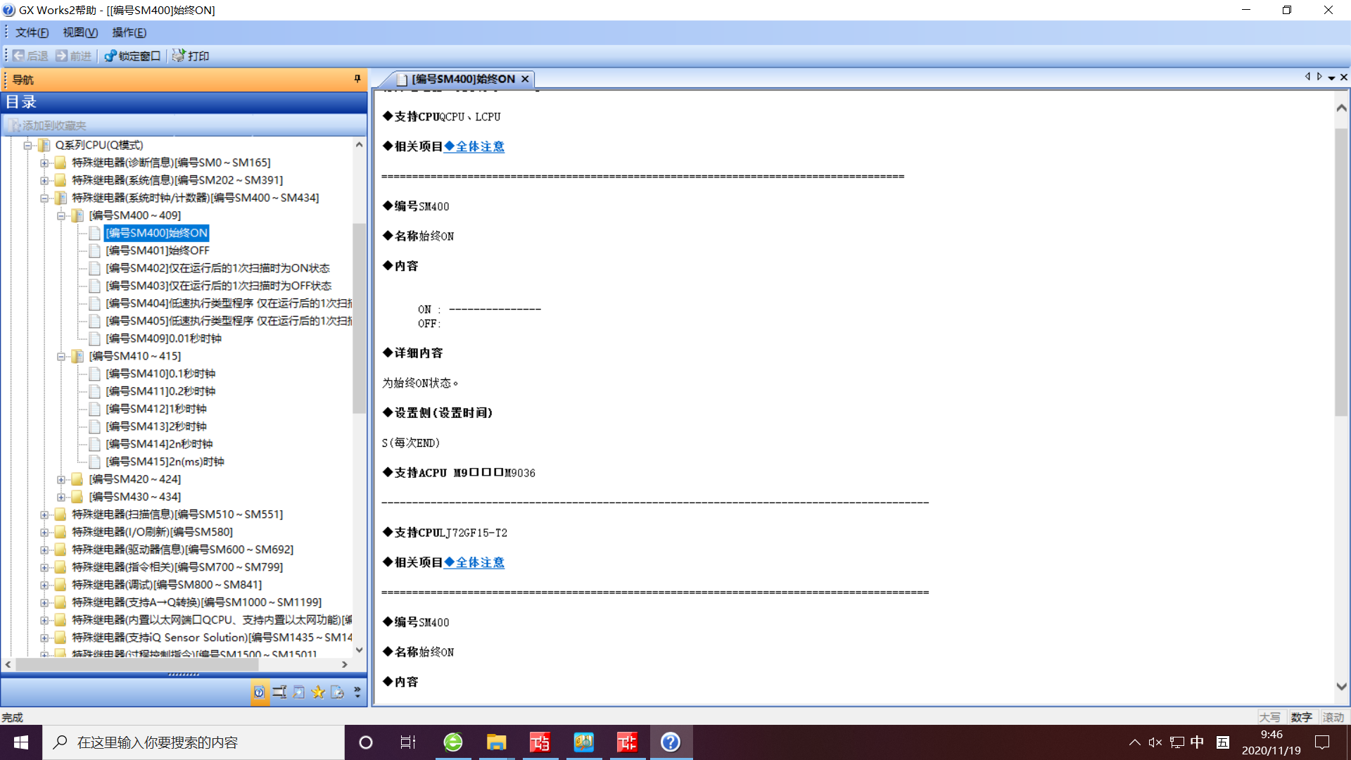The width and height of the screenshot is (1351, 760).
Task: Open the Search pane magnifier icon
Action: pyautogui.click(x=299, y=692)
